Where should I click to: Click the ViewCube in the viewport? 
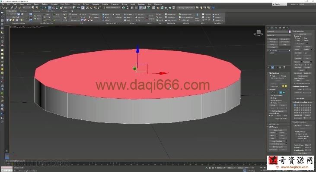[x=259, y=33]
